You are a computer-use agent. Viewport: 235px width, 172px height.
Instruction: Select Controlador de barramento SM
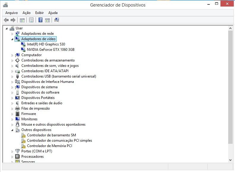pos(51,135)
